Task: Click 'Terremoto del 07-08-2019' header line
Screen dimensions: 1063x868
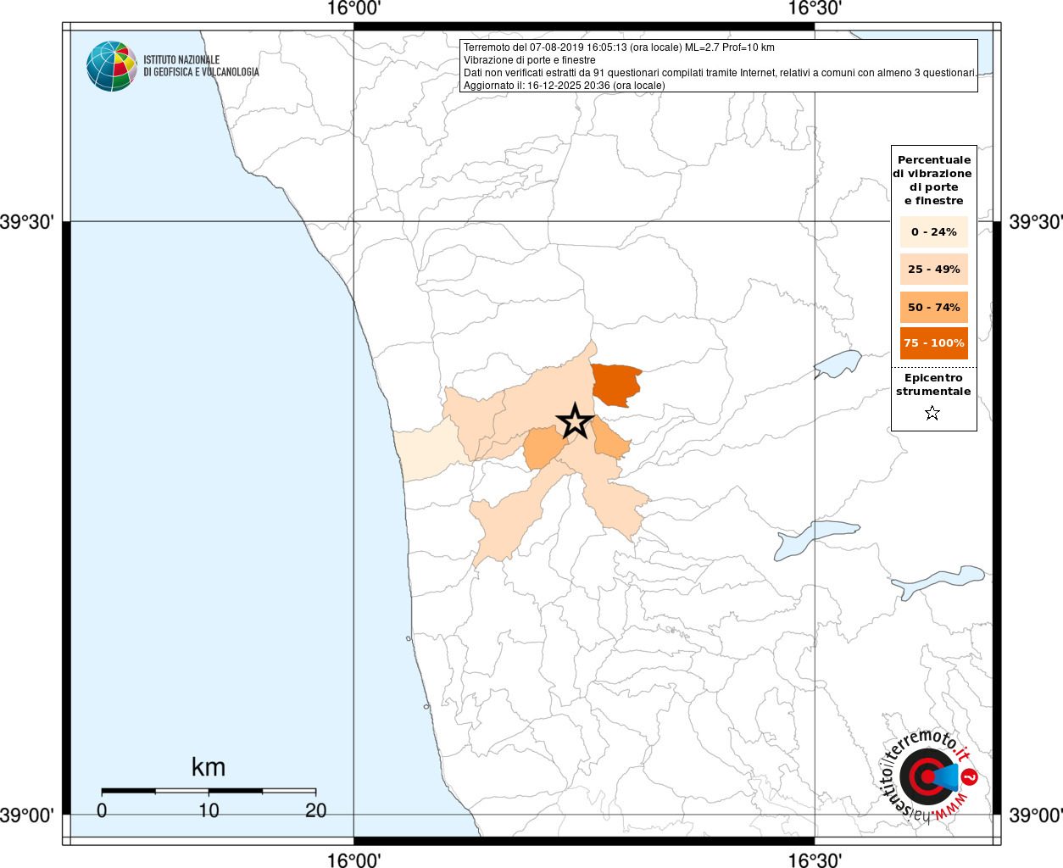Action: click(619, 47)
